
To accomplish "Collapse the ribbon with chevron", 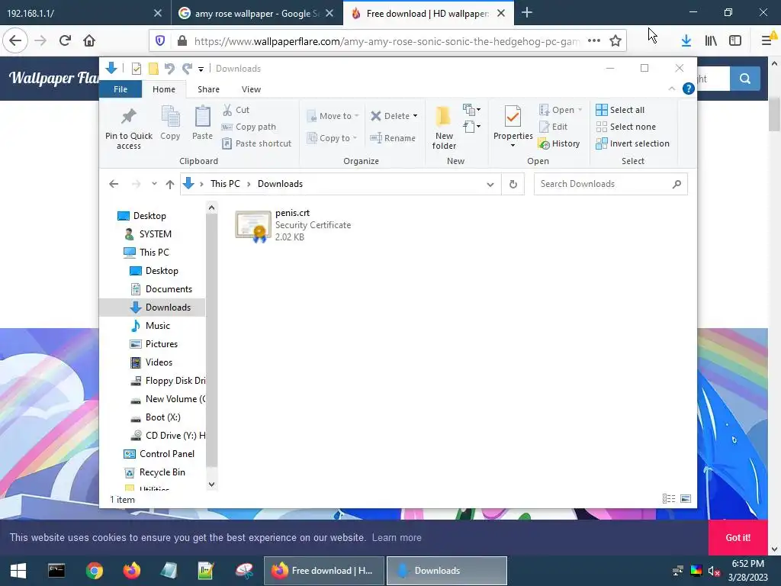I will coord(671,89).
